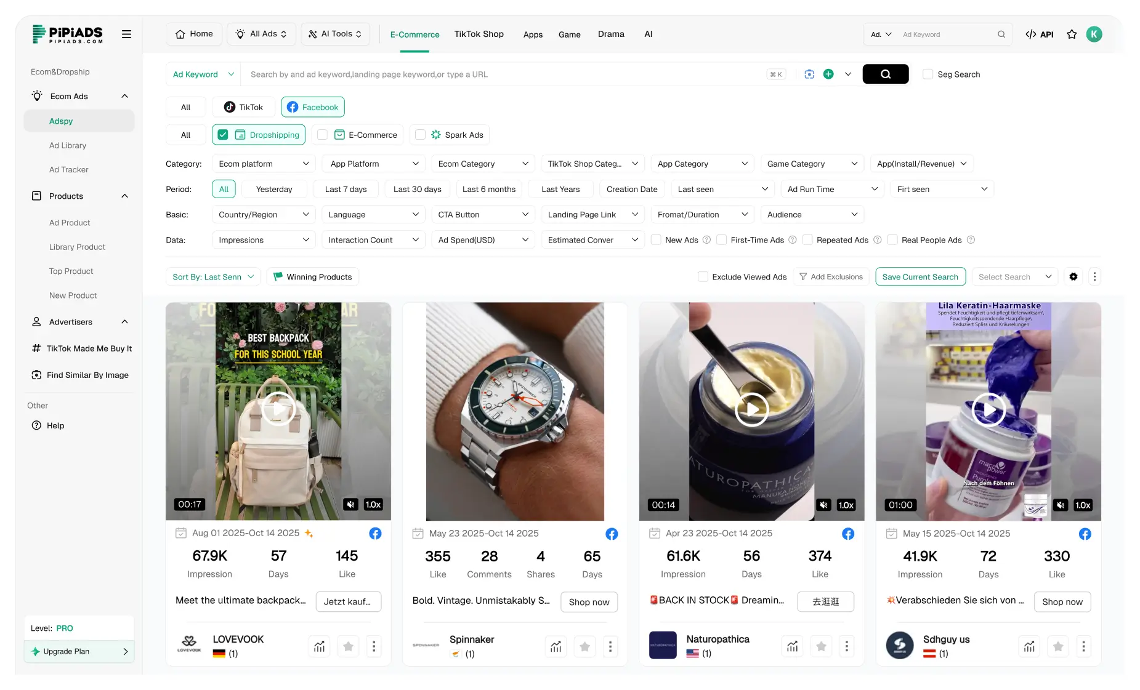
Task: Select the Drama tab in top navigation
Action: click(x=610, y=34)
